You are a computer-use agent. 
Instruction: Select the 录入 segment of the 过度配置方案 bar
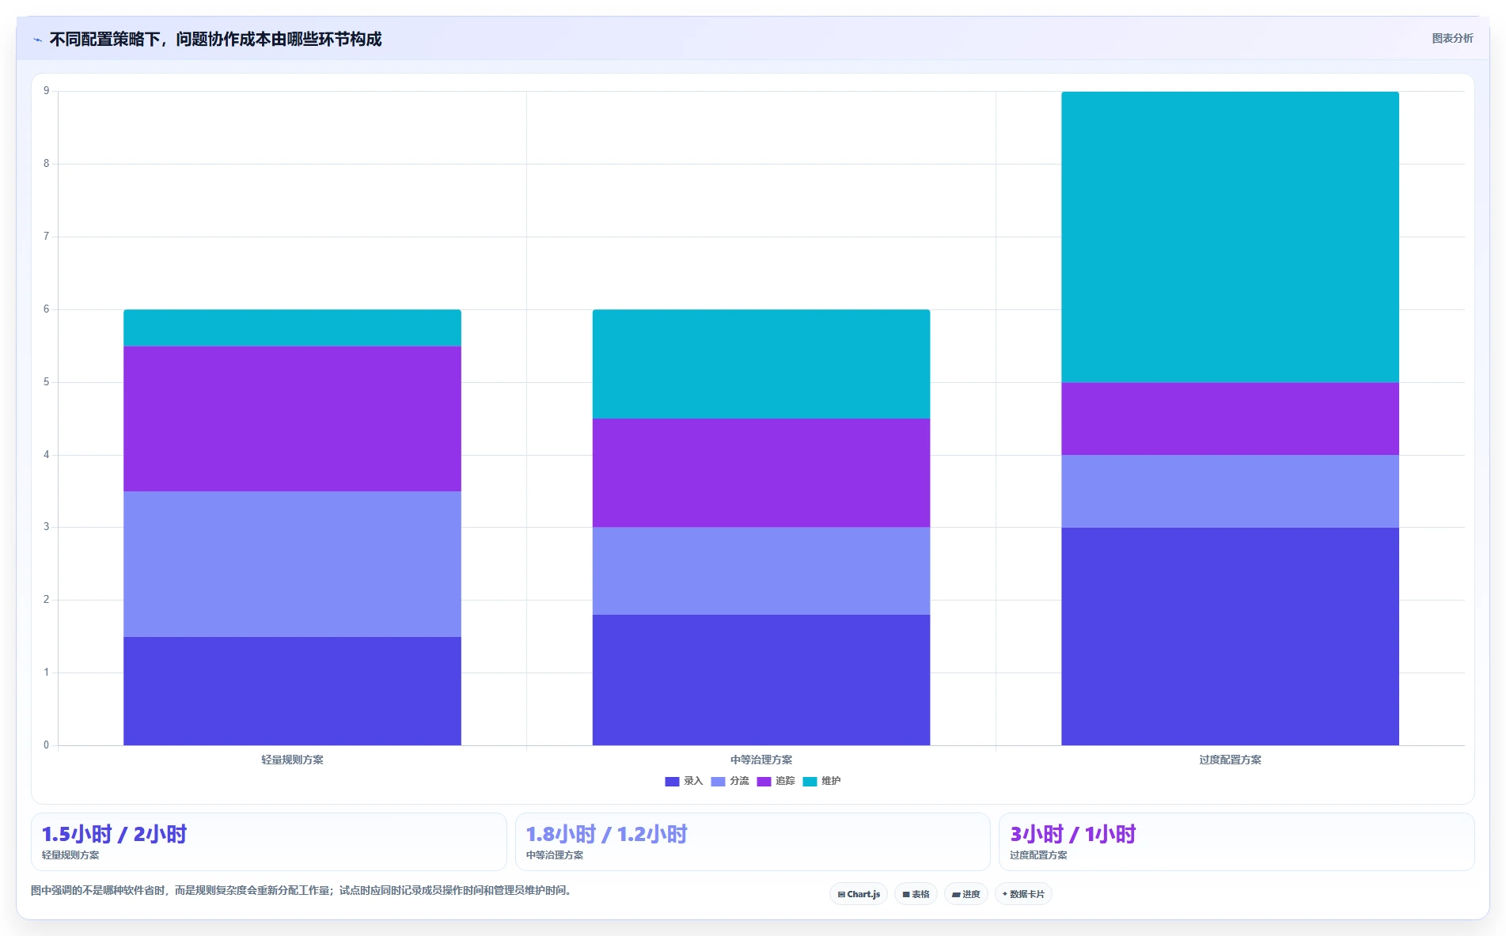tap(1230, 636)
